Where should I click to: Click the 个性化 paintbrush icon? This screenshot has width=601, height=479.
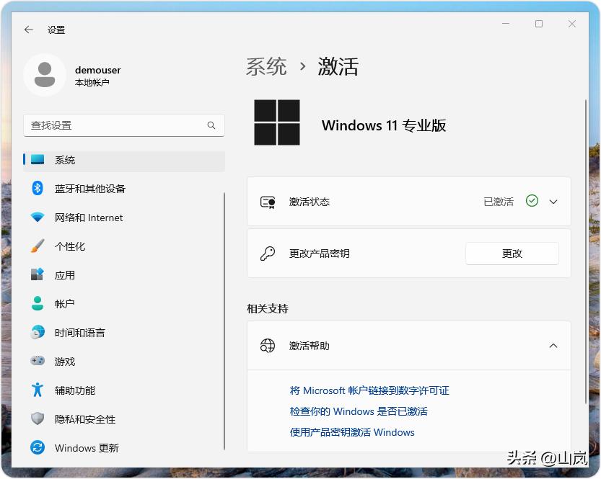pyautogui.click(x=38, y=246)
